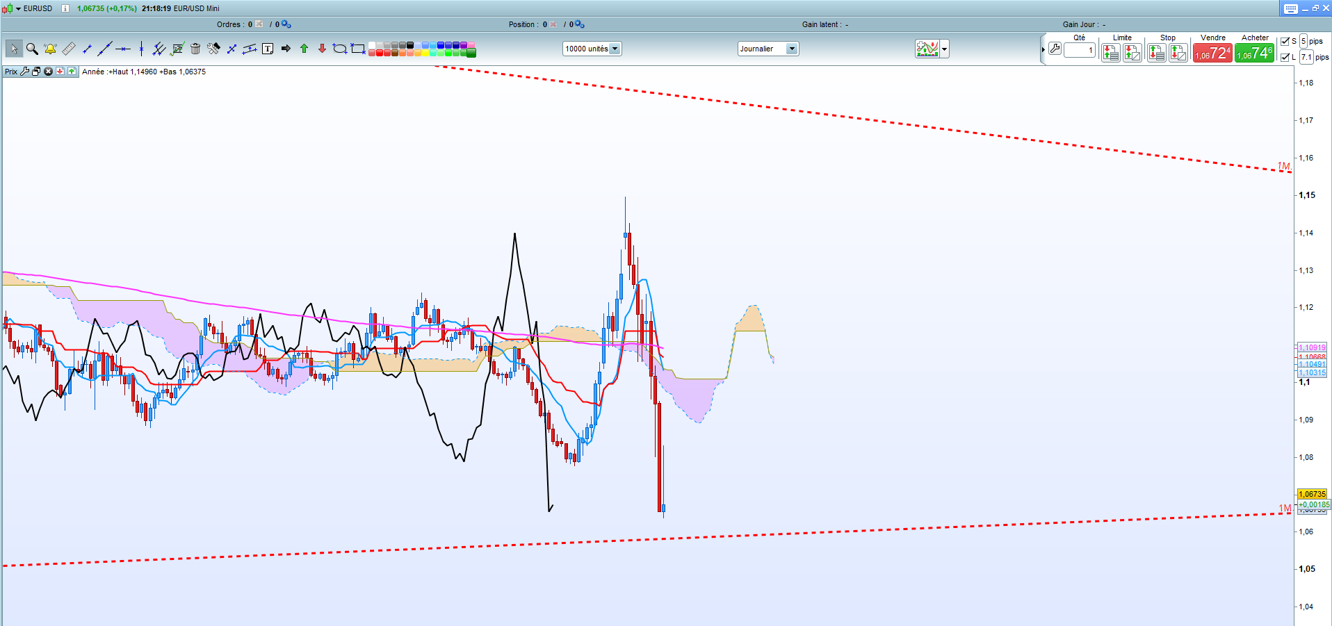Open the Position settings gear icon

(x=579, y=24)
